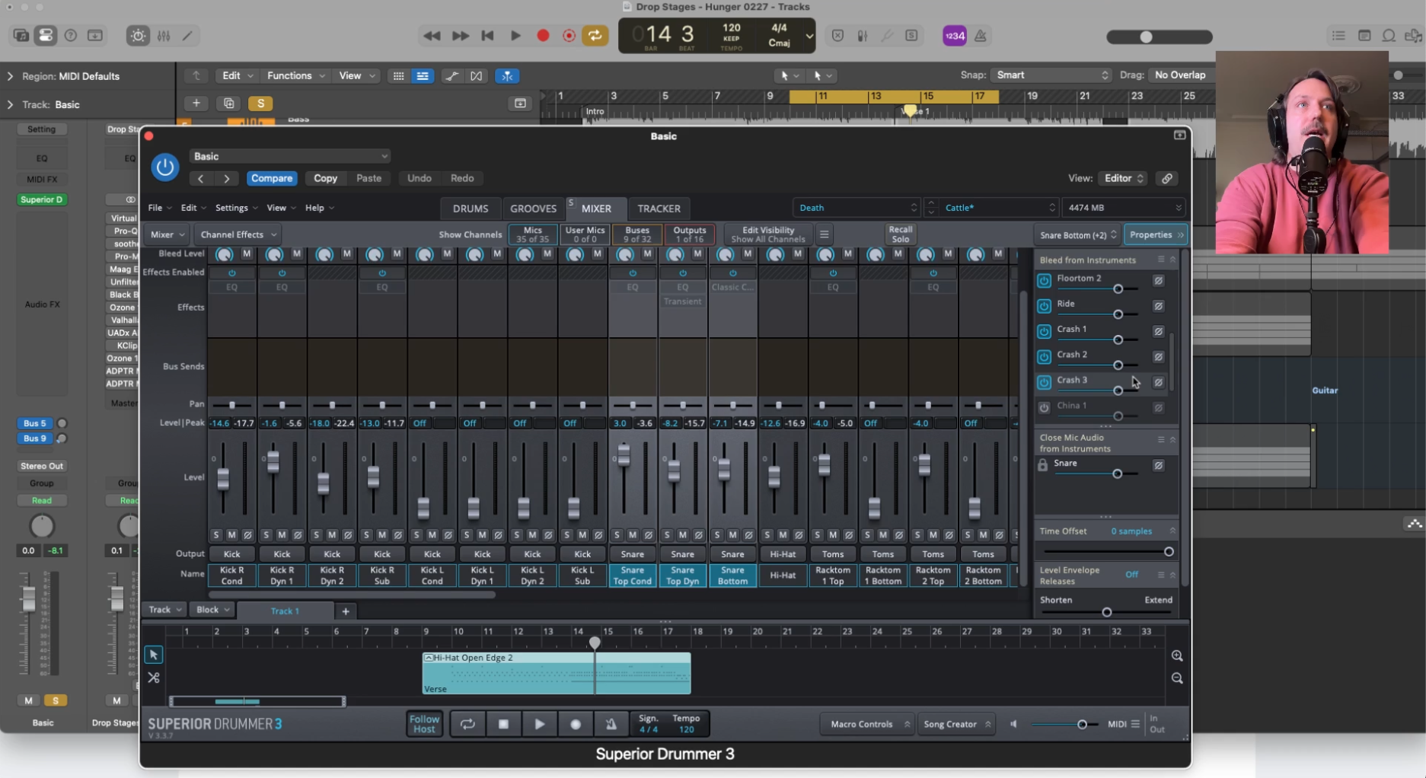Click the Properties button
Viewport: 1426px width, 778px height.
click(1156, 234)
